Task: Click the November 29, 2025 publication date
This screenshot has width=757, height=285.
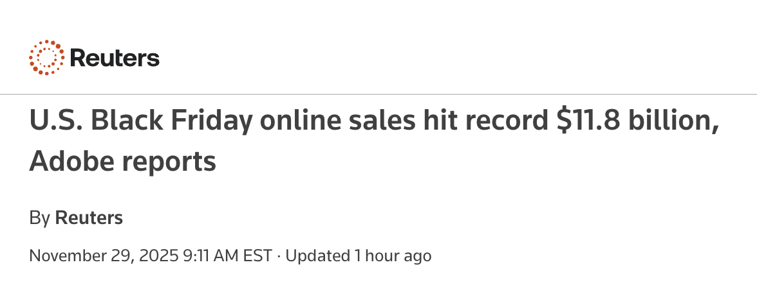Action: pyautogui.click(x=104, y=255)
